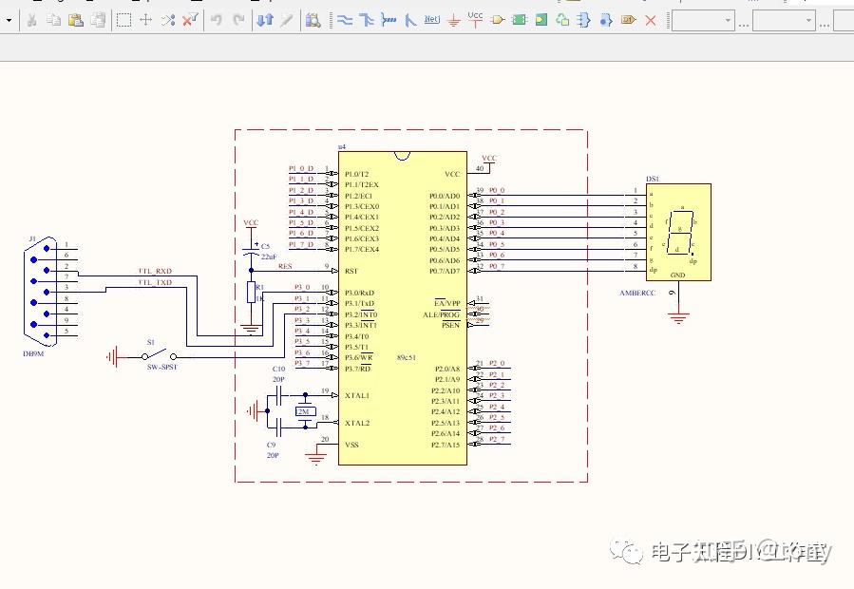Click the Net Label placement icon

[x=431, y=19]
